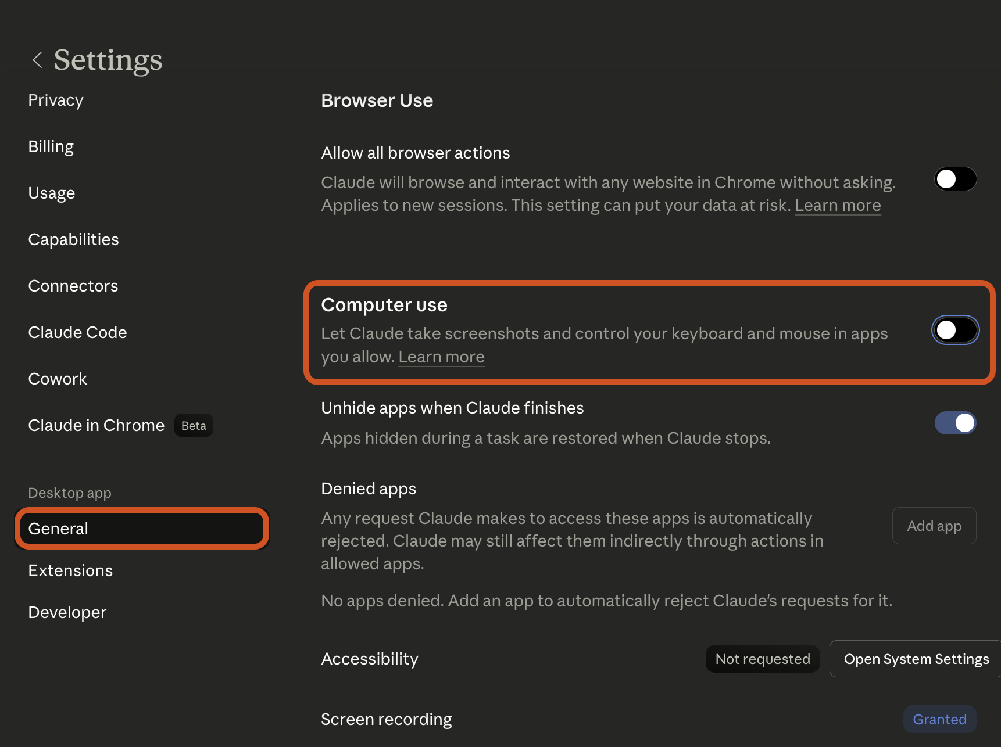
Task: Turn on the Computer use toggle
Action: coord(954,330)
